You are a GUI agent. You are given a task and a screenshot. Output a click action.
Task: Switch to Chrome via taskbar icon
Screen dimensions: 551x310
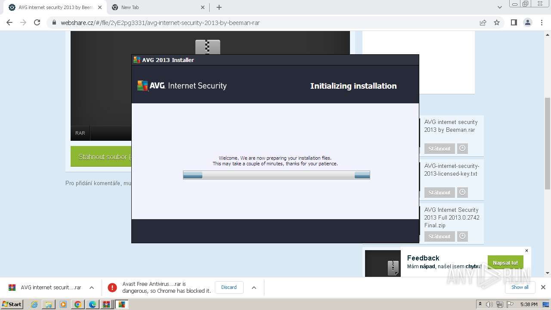(x=77, y=304)
